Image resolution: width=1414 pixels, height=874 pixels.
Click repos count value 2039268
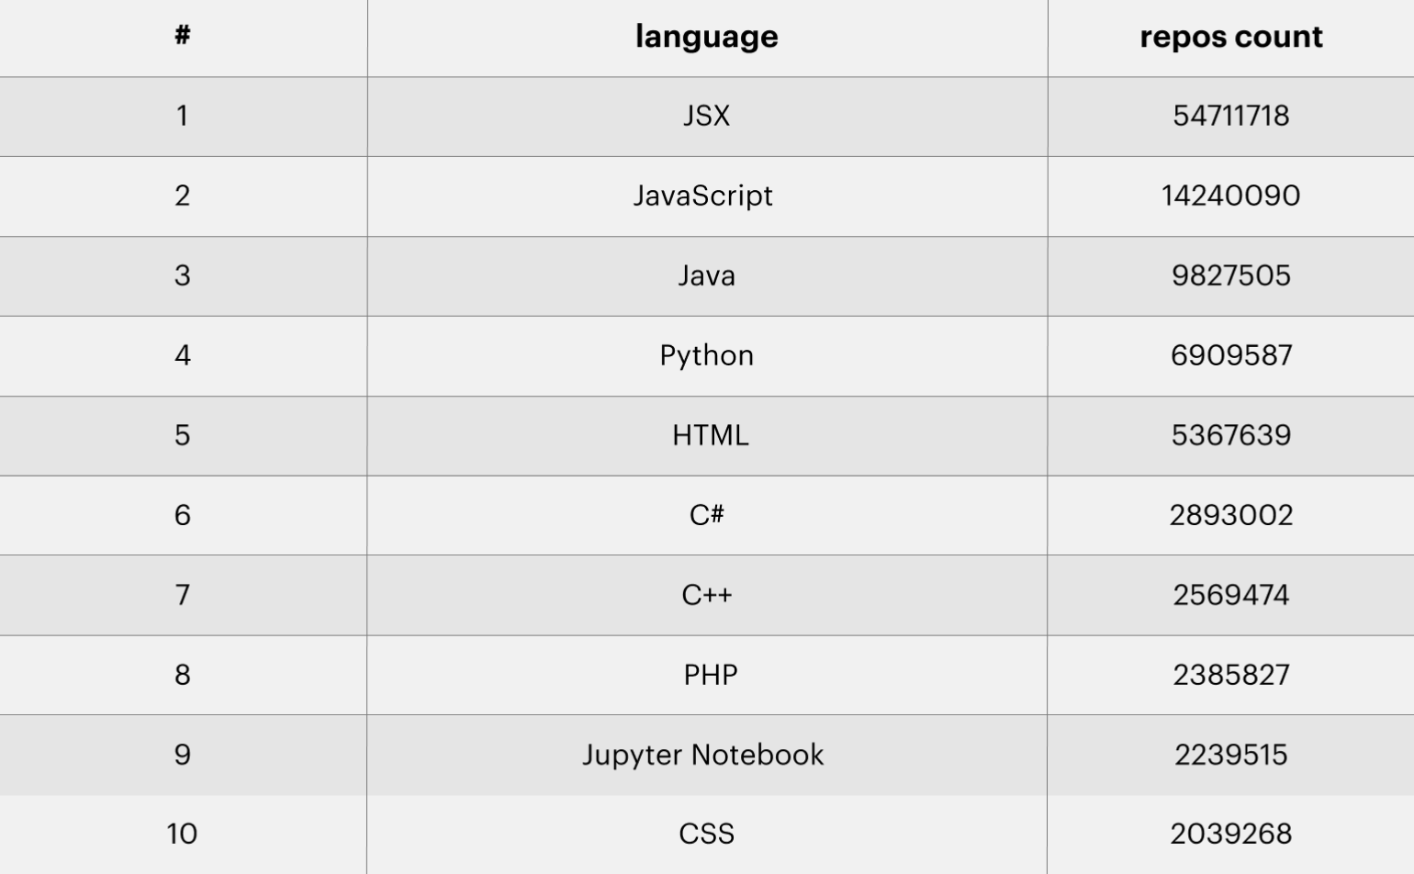[1230, 834]
